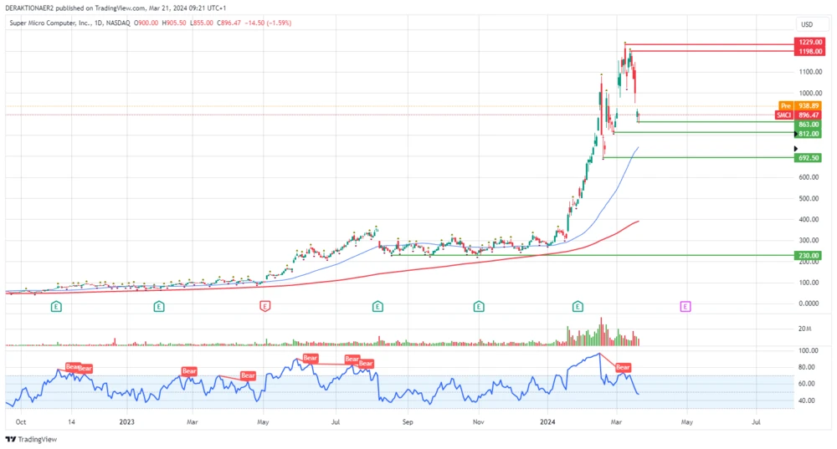Click the RSI axis 80.00 label
The image size is (837, 449).
coord(807,367)
